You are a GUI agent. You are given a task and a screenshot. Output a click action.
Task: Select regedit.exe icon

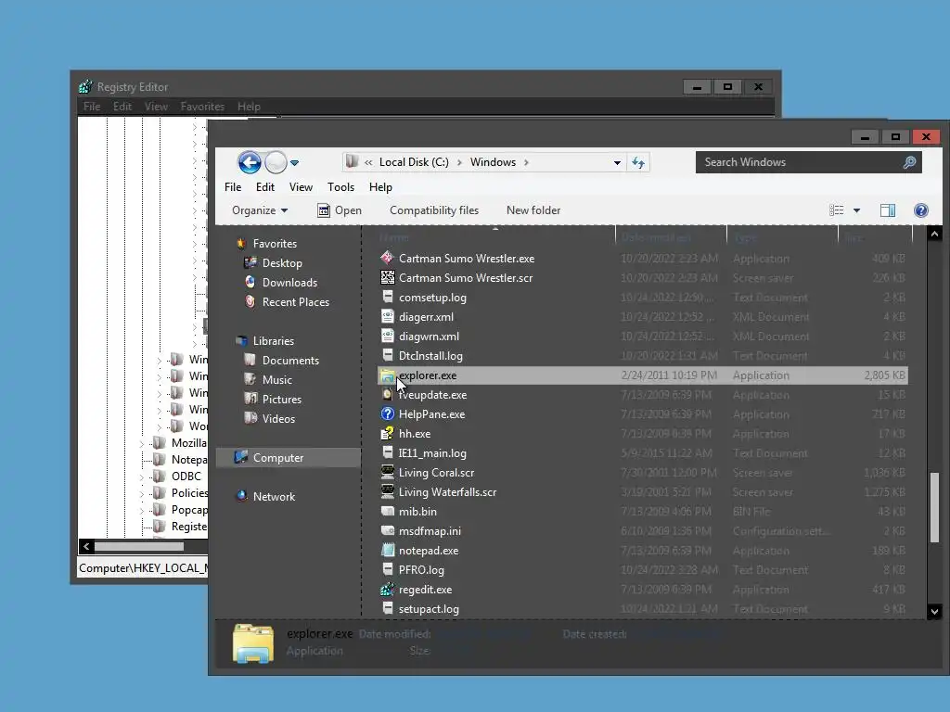[387, 589]
